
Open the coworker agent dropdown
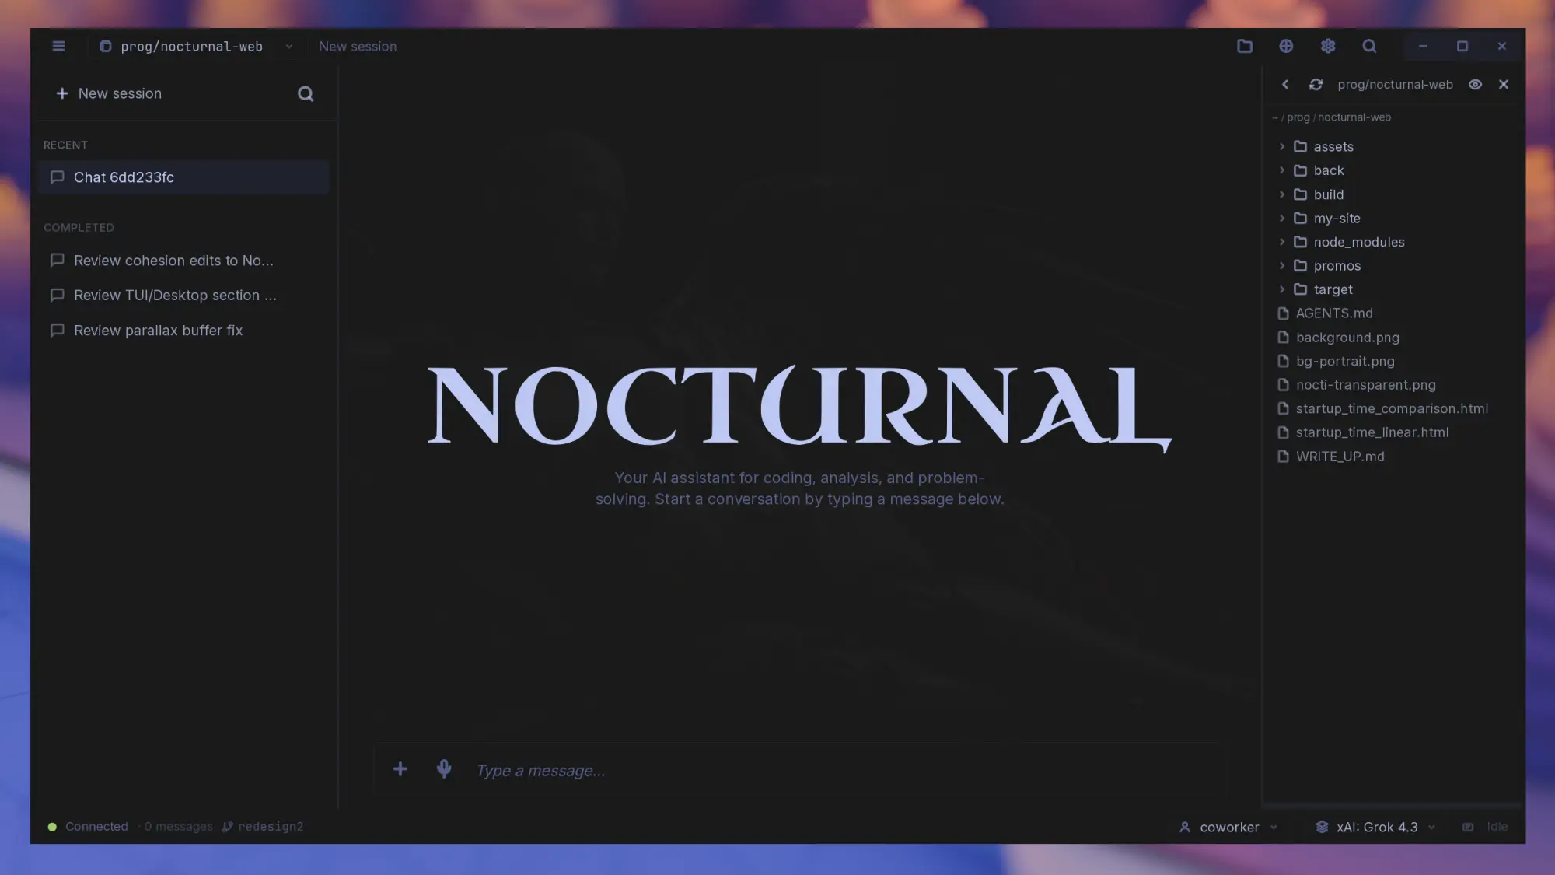(1228, 828)
